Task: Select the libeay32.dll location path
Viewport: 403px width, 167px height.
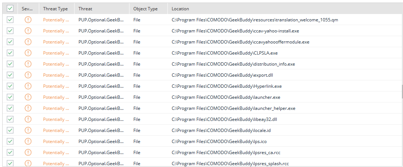Action: tap(224, 119)
